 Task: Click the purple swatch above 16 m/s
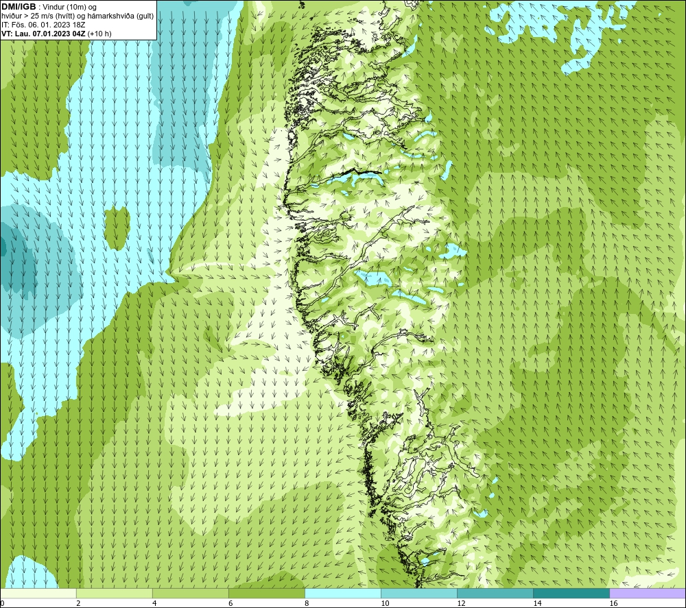click(x=648, y=594)
